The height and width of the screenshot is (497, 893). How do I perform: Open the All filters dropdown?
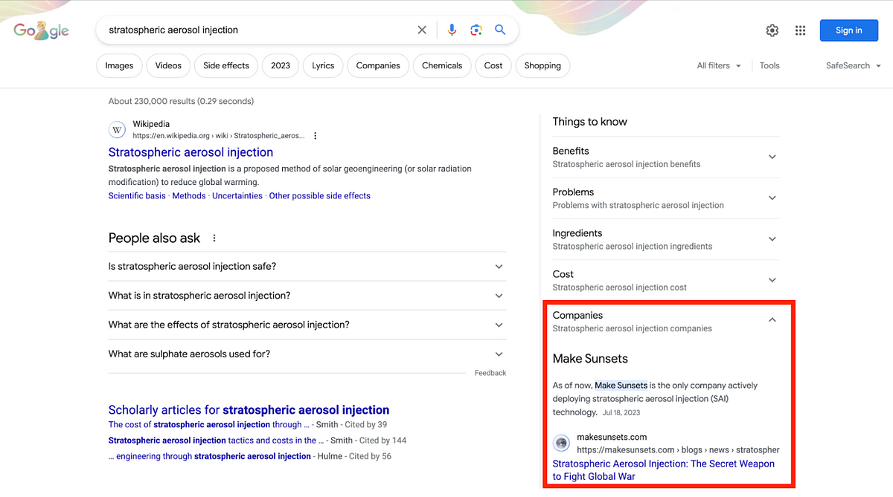(x=719, y=65)
